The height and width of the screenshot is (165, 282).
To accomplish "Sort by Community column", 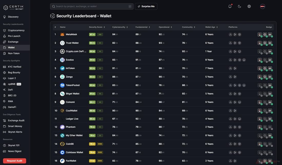I will 189,27.
